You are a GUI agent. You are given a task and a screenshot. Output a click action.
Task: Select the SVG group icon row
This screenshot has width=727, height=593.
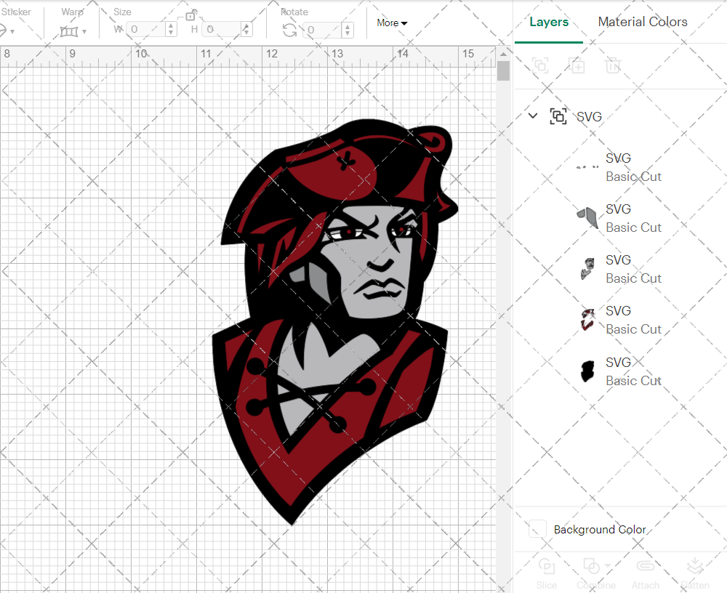pos(558,116)
